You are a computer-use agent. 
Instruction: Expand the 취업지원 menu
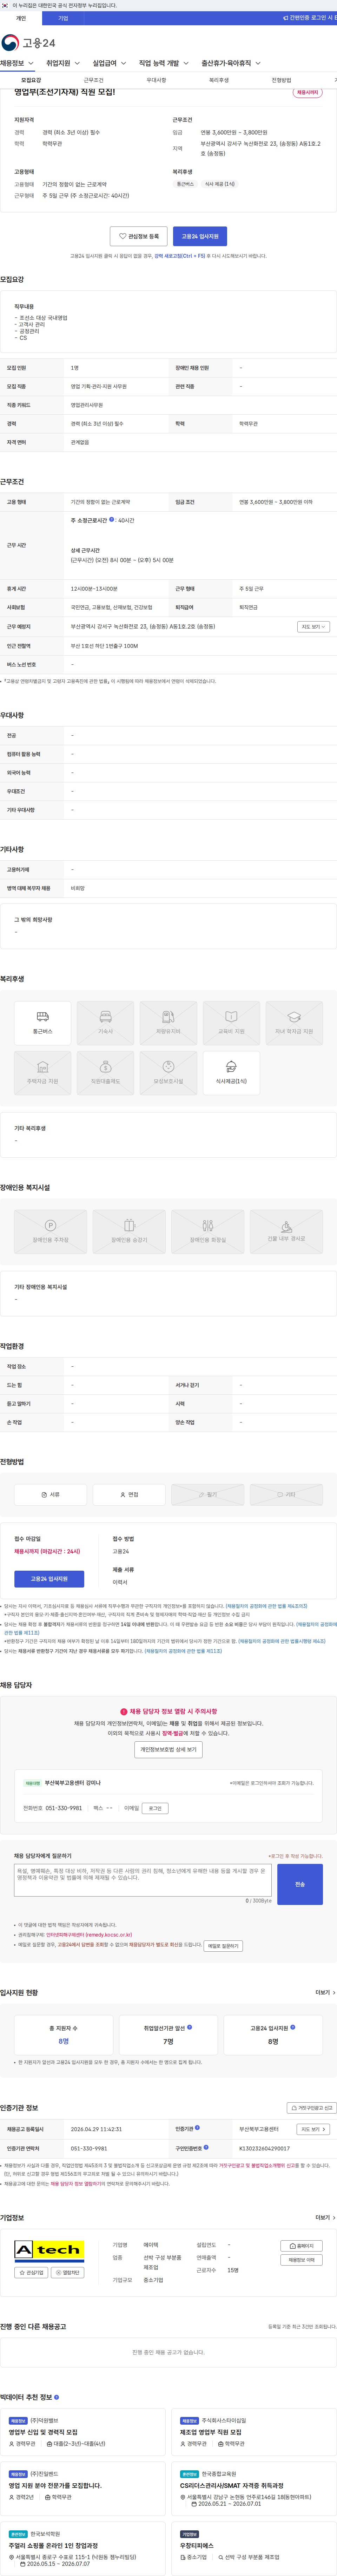[63, 63]
